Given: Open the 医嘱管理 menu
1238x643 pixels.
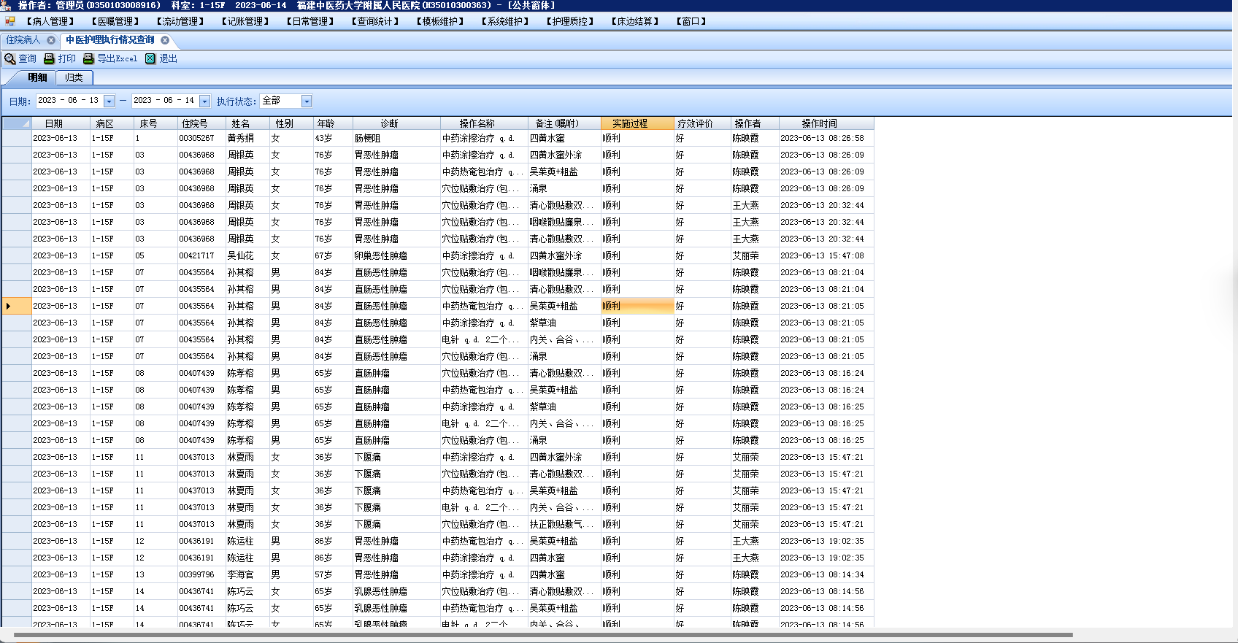Looking at the screenshot, I should coord(115,21).
